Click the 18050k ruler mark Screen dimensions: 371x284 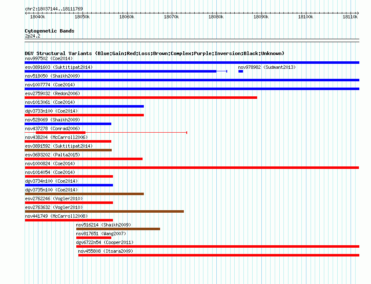[83, 17]
